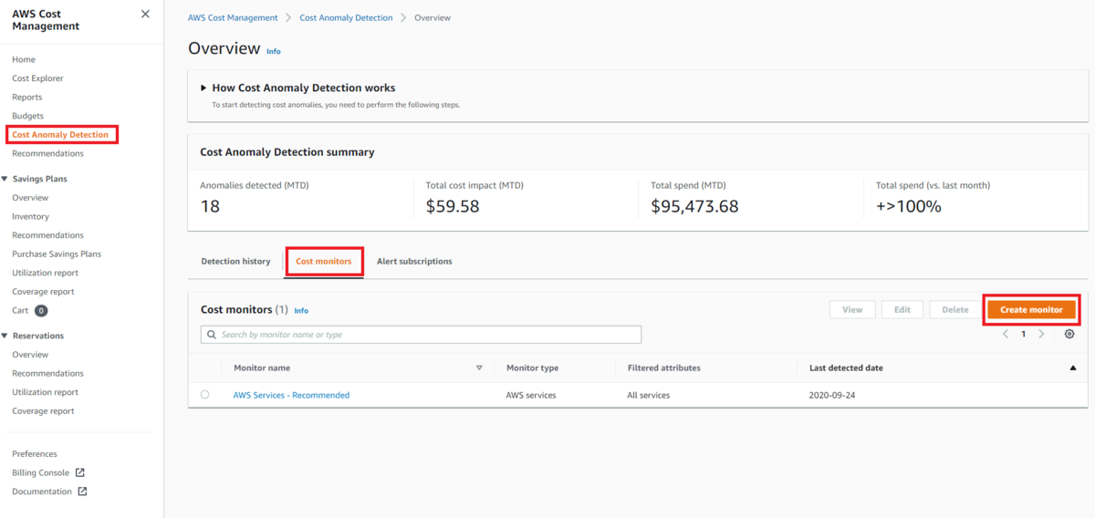Click the AWS services monitor type cell
The image size is (1095, 518).
coord(531,396)
